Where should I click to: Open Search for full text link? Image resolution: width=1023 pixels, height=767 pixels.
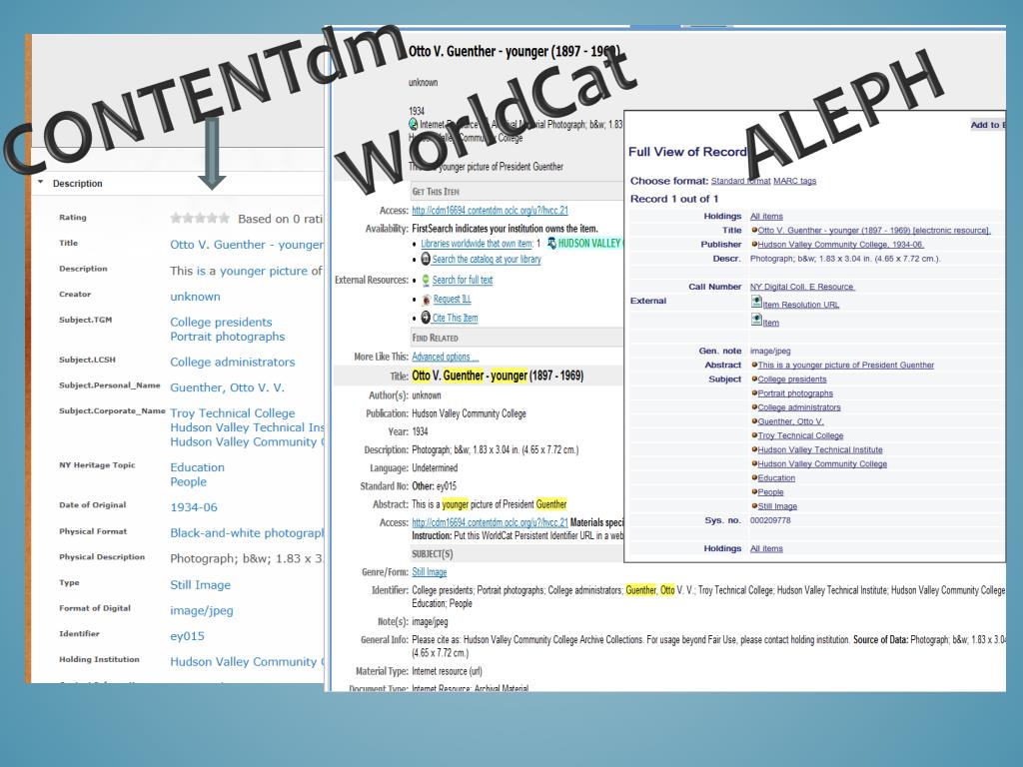coord(463,280)
